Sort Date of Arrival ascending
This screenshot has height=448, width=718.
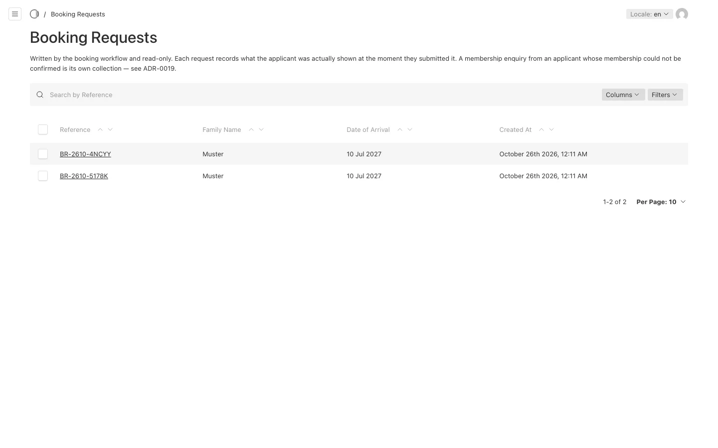click(400, 129)
